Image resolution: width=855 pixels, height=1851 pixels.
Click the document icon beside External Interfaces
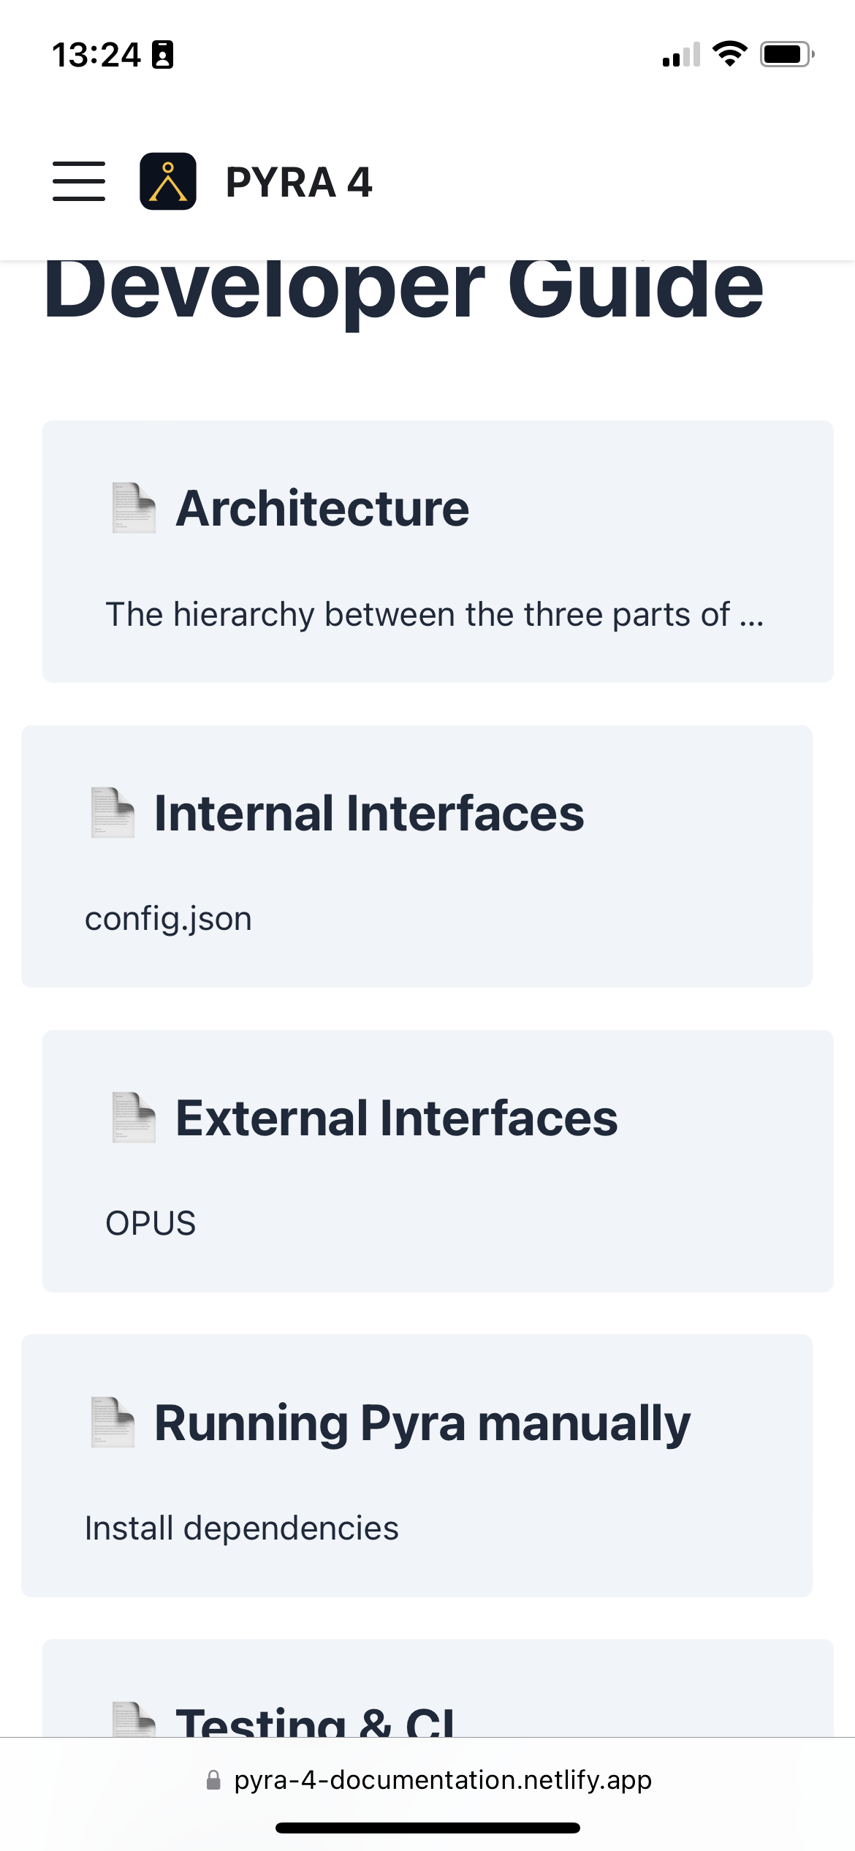pos(132,1116)
